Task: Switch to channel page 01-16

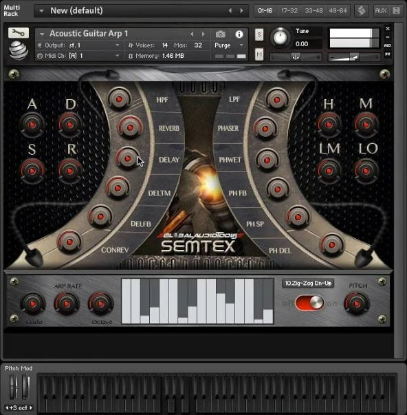Action: click(x=265, y=11)
